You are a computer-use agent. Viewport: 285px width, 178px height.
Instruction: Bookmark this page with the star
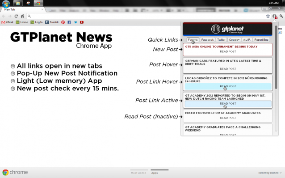click(x=268, y=16)
